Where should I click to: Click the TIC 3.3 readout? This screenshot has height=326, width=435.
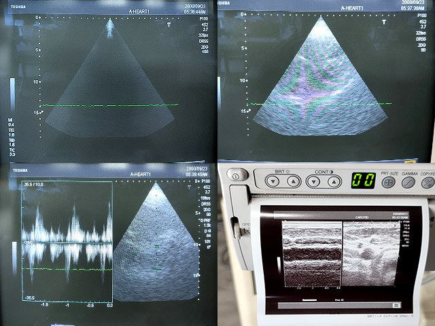(12, 152)
